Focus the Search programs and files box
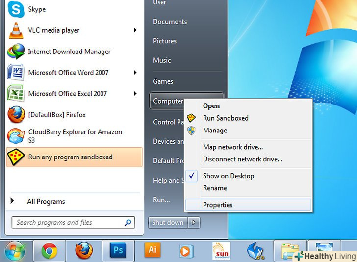The image size is (357, 262). click(73, 223)
